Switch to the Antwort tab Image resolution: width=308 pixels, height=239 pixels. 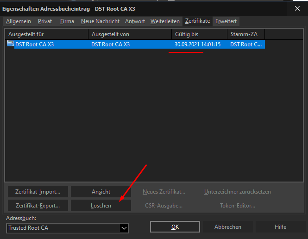click(135, 21)
